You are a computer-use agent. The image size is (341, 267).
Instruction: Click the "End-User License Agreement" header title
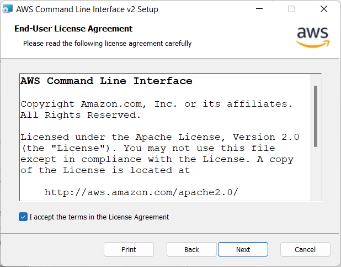click(73, 29)
